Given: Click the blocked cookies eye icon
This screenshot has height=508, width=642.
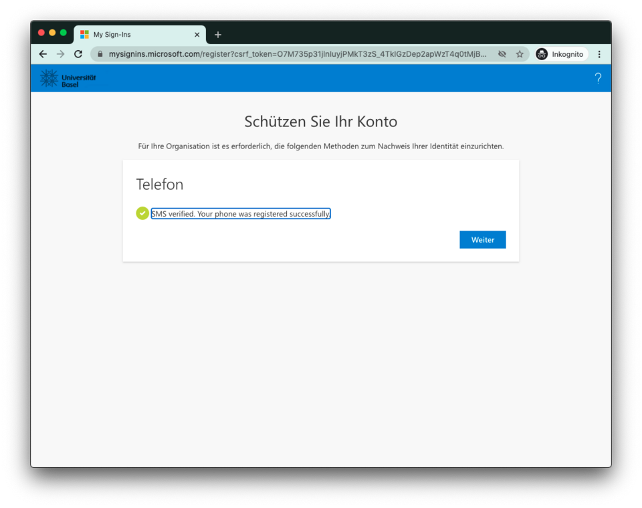Looking at the screenshot, I should click(x=502, y=54).
